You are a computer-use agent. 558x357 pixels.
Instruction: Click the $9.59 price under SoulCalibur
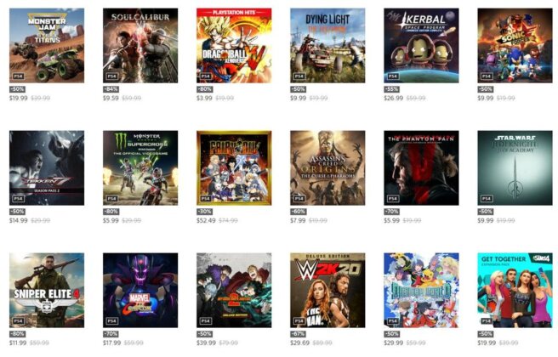click(111, 98)
